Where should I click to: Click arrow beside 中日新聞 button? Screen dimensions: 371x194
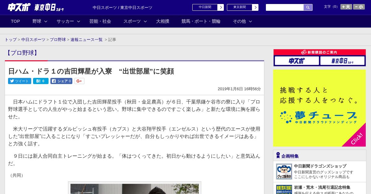(221, 7)
